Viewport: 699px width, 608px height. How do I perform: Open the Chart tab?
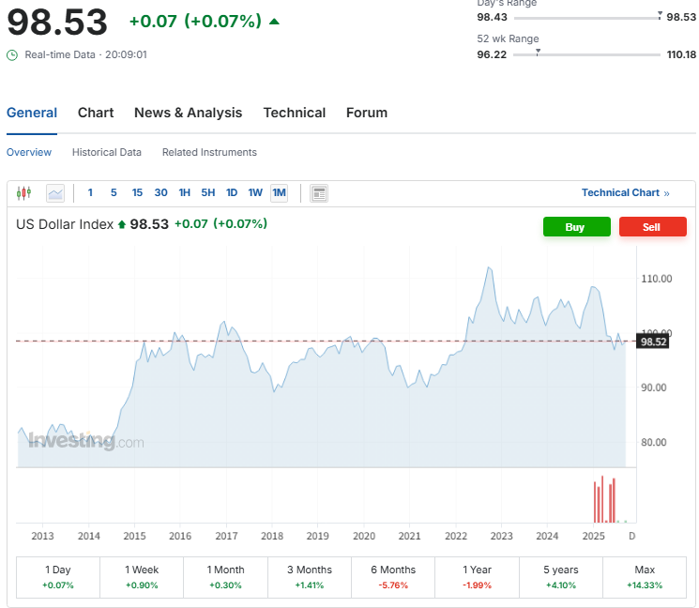[96, 113]
